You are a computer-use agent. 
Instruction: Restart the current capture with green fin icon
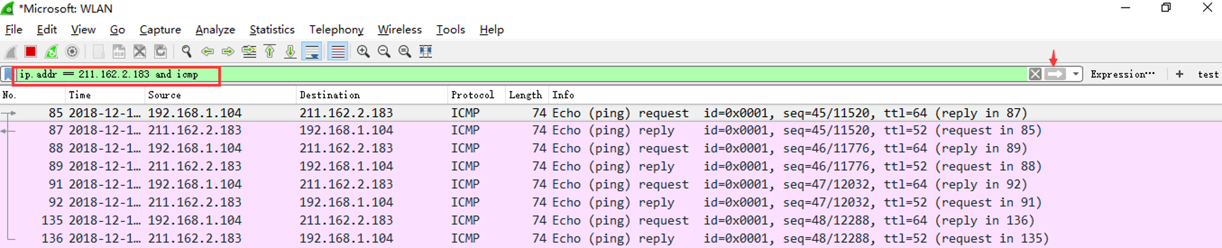[51, 51]
